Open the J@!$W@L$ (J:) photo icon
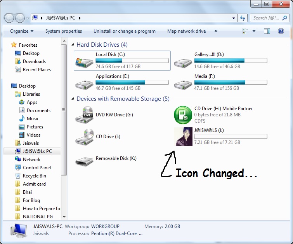 click(183, 137)
